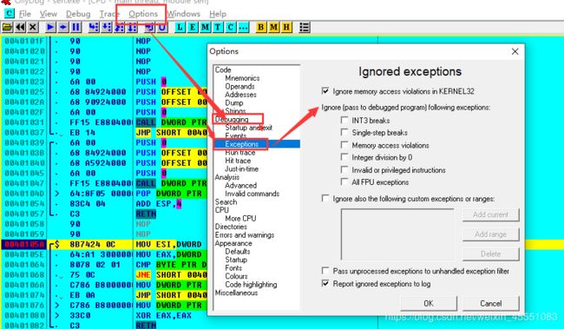Click the Trace over toolbar icon
Viewport: 564px width, 329px height.
(x=132, y=28)
